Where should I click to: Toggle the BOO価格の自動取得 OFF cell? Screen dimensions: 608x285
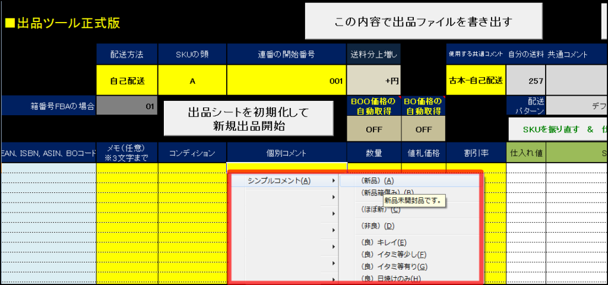[373, 128]
